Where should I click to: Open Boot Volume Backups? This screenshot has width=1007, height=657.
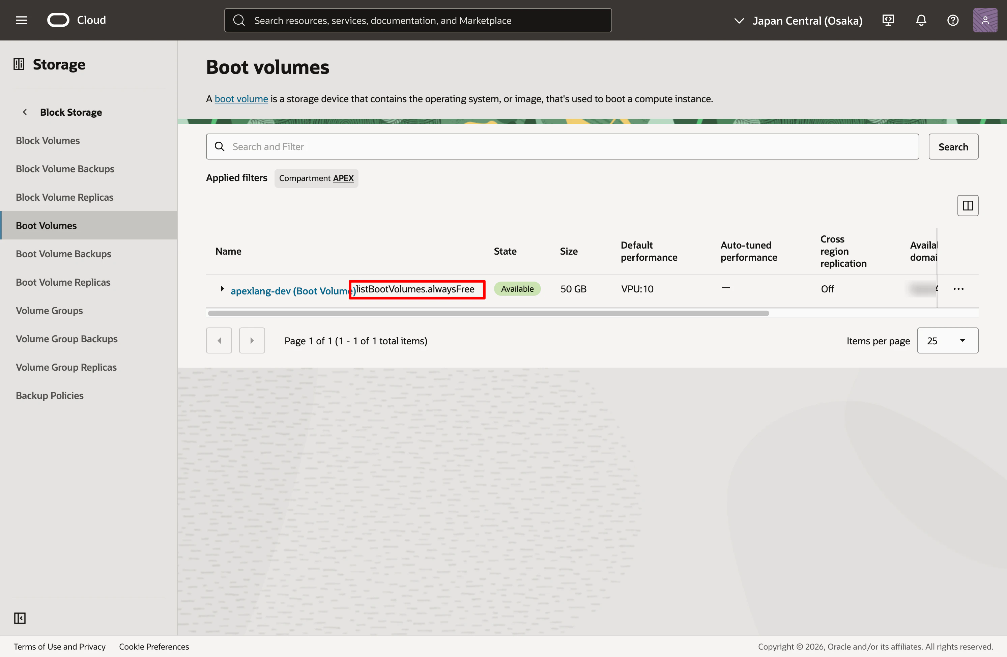coord(63,254)
